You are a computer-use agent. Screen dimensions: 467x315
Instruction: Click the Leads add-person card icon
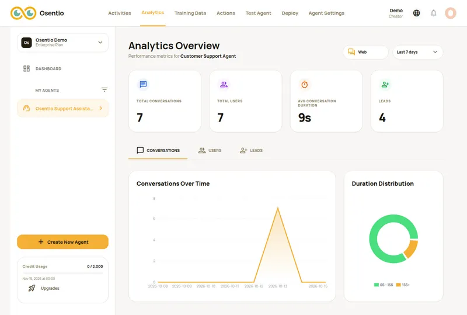[385, 84]
